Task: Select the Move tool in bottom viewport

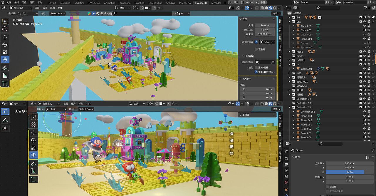Action: pyautogui.click(x=33, y=133)
